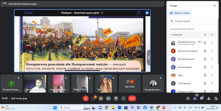This screenshot has height=111, width=221.
Task: Select Юлія participant video tile
Action: pos(82,84)
